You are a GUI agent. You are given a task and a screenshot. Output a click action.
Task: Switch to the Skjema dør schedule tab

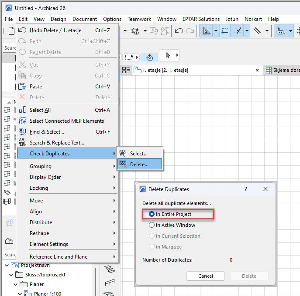(x=283, y=70)
